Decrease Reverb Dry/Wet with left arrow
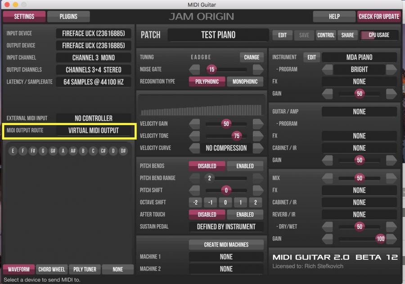 pos(327,227)
